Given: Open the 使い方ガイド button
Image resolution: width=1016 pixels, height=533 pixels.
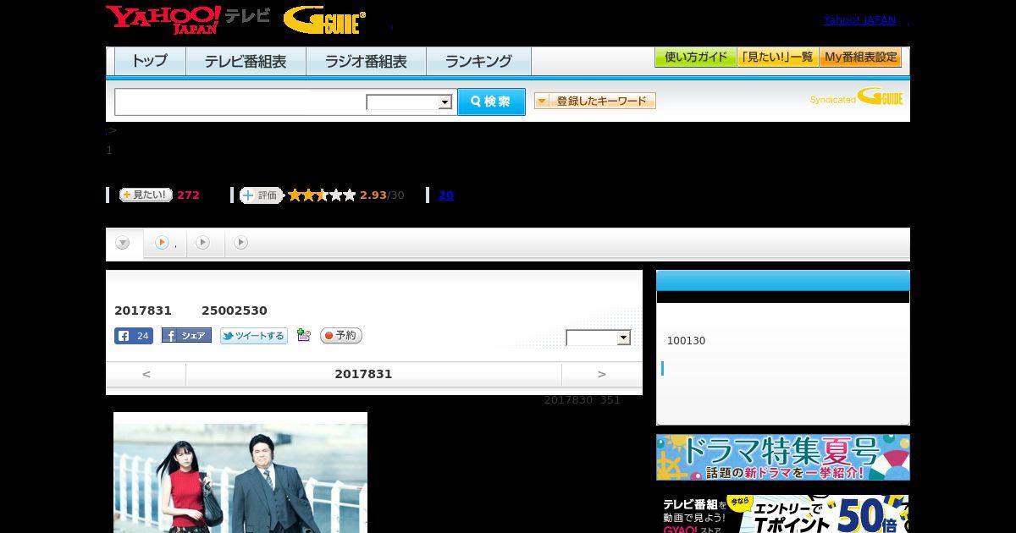Looking at the screenshot, I should pos(696,58).
